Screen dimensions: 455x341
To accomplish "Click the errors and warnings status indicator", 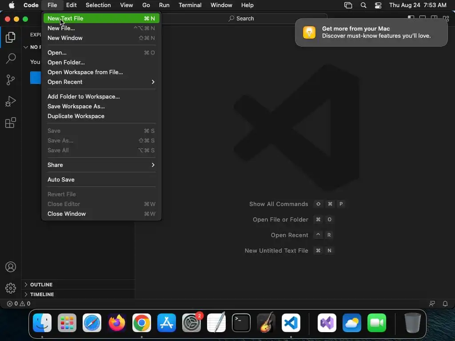I will point(19,304).
